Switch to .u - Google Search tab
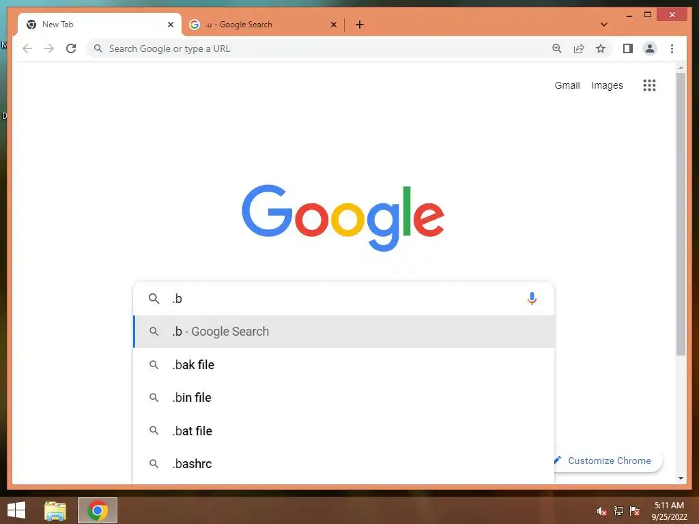 coord(263,25)
